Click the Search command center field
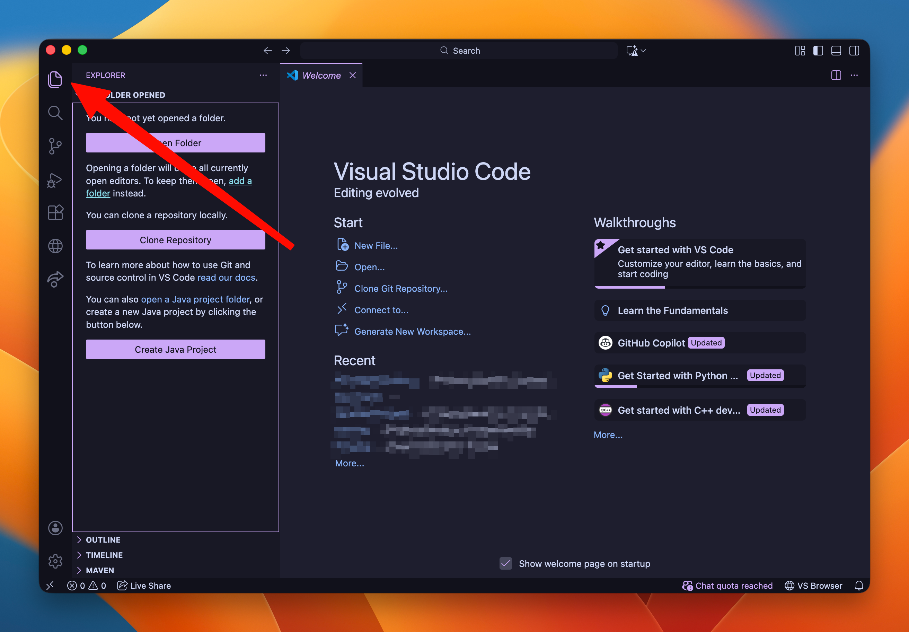The height and width of the screenshot is (632, 909). pyautogui.click(x=459, y=51)
